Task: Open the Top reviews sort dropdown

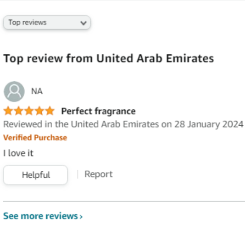Action: pyautogui.click(x=47, y=23)
